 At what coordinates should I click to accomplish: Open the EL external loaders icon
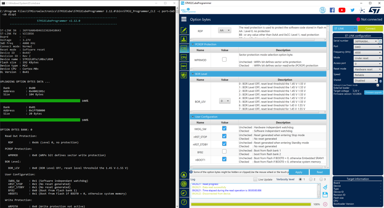tap(184, 184)
